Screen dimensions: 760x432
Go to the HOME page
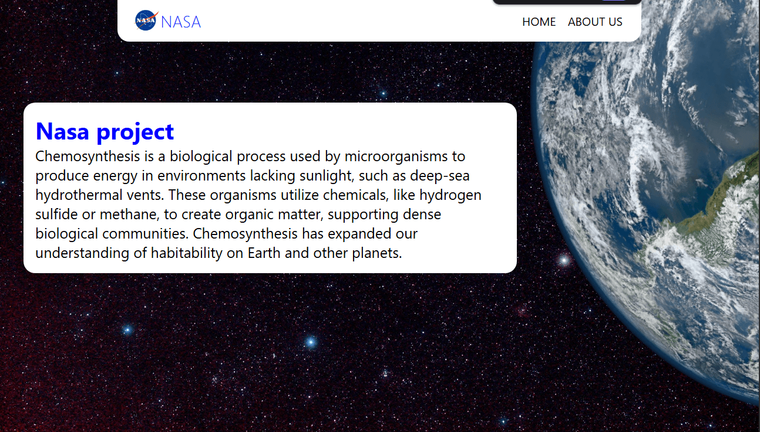(539, 22)
